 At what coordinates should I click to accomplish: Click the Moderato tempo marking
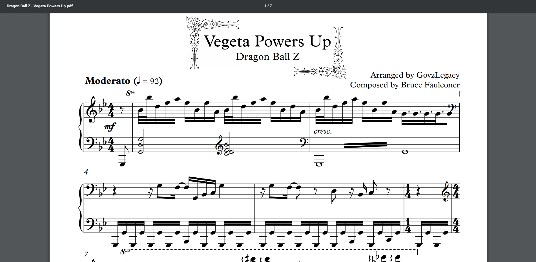(108, 81)
